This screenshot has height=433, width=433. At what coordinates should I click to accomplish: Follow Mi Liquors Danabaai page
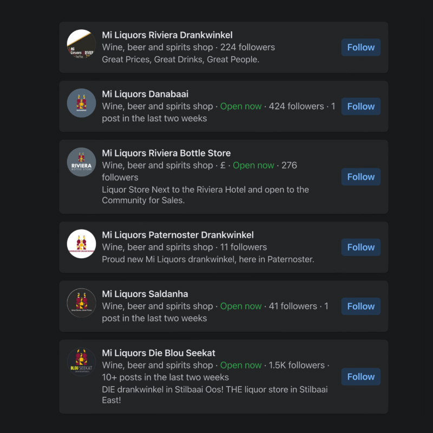(x=360, y=106)
